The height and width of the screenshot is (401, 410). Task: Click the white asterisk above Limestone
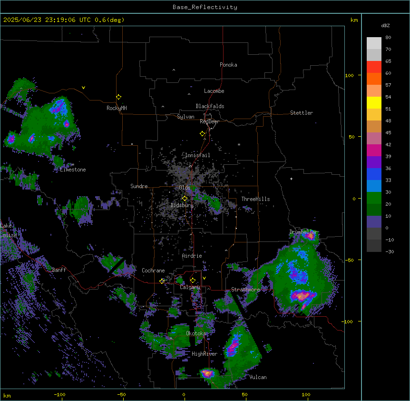[x=73, y=165]
